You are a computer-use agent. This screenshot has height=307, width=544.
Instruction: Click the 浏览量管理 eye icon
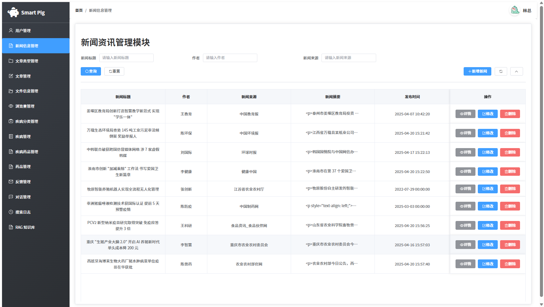pyautogui.click(x=11, y=106)
